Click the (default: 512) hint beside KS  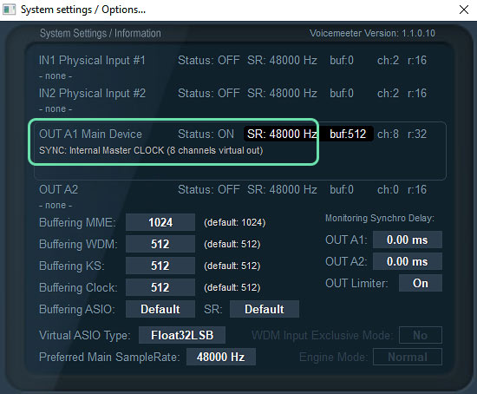pos(232,266)
